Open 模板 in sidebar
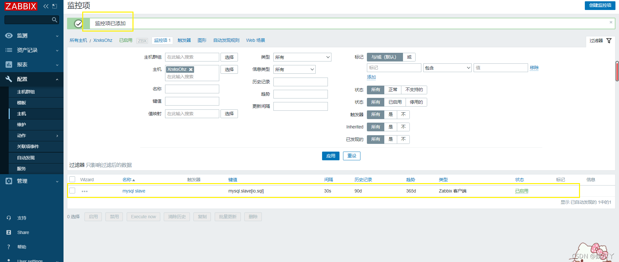This screenshot has width=619, height=262. [x=22, y=103]
